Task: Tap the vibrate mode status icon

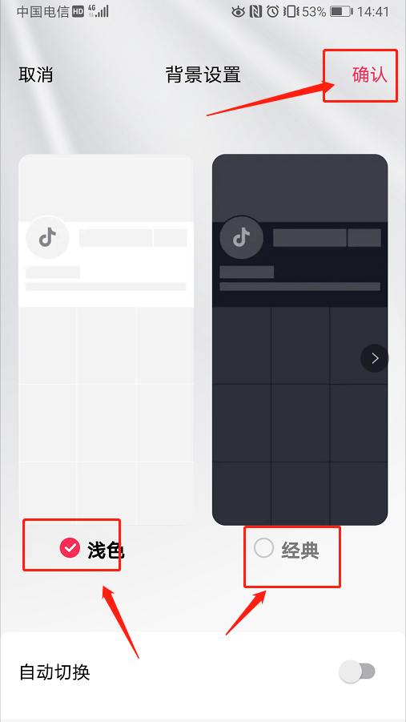Action: (291, 11)
